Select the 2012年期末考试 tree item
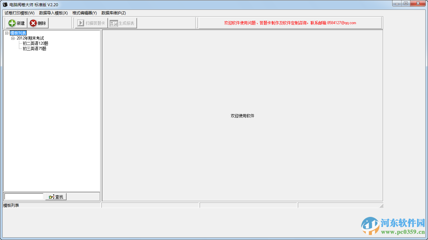Image resolution: width=428 pixels, height=240 pixels. tap(30, 38)
